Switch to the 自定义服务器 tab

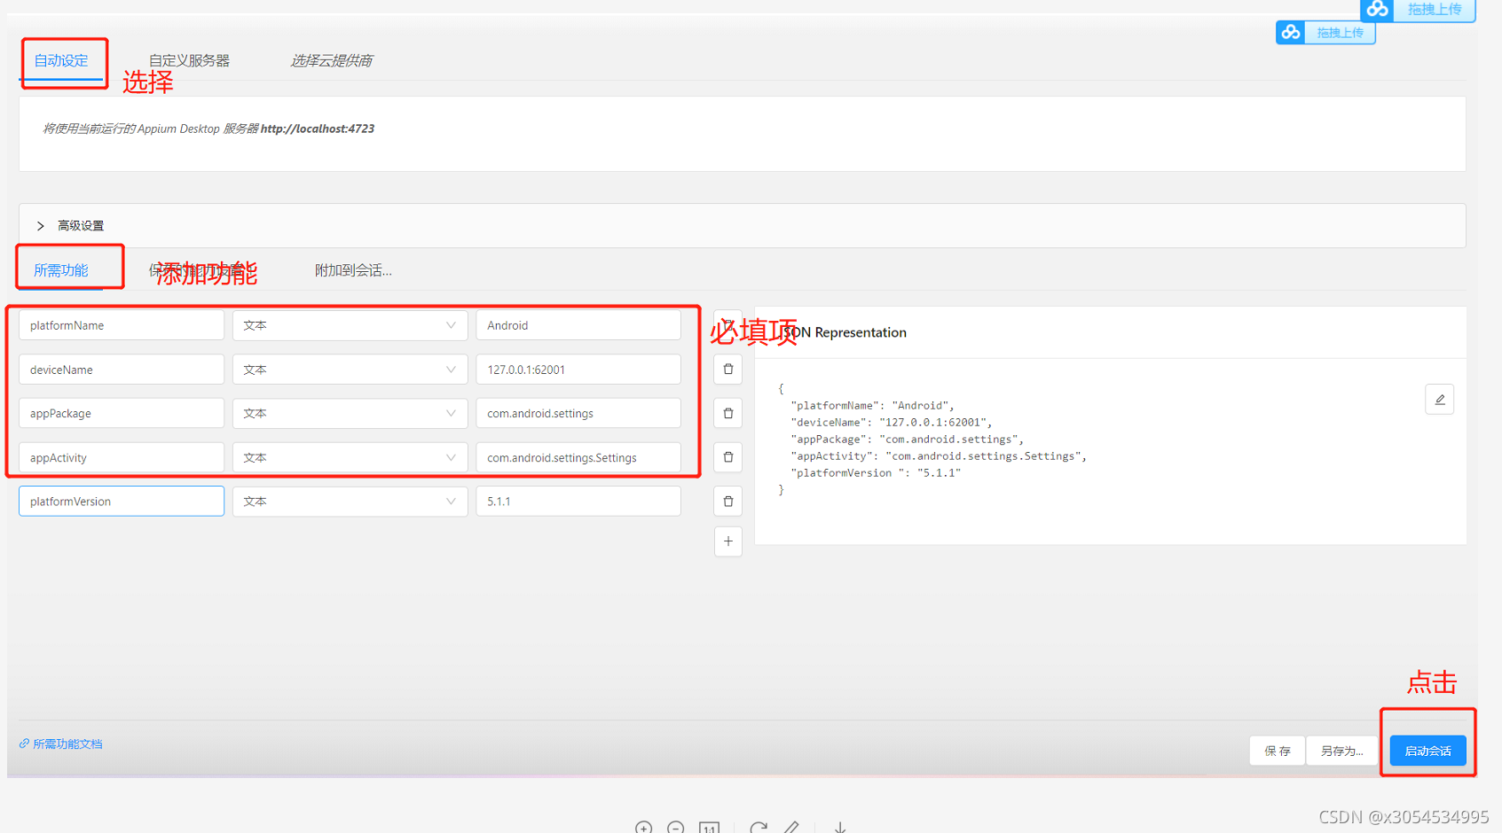click(189, 60)
